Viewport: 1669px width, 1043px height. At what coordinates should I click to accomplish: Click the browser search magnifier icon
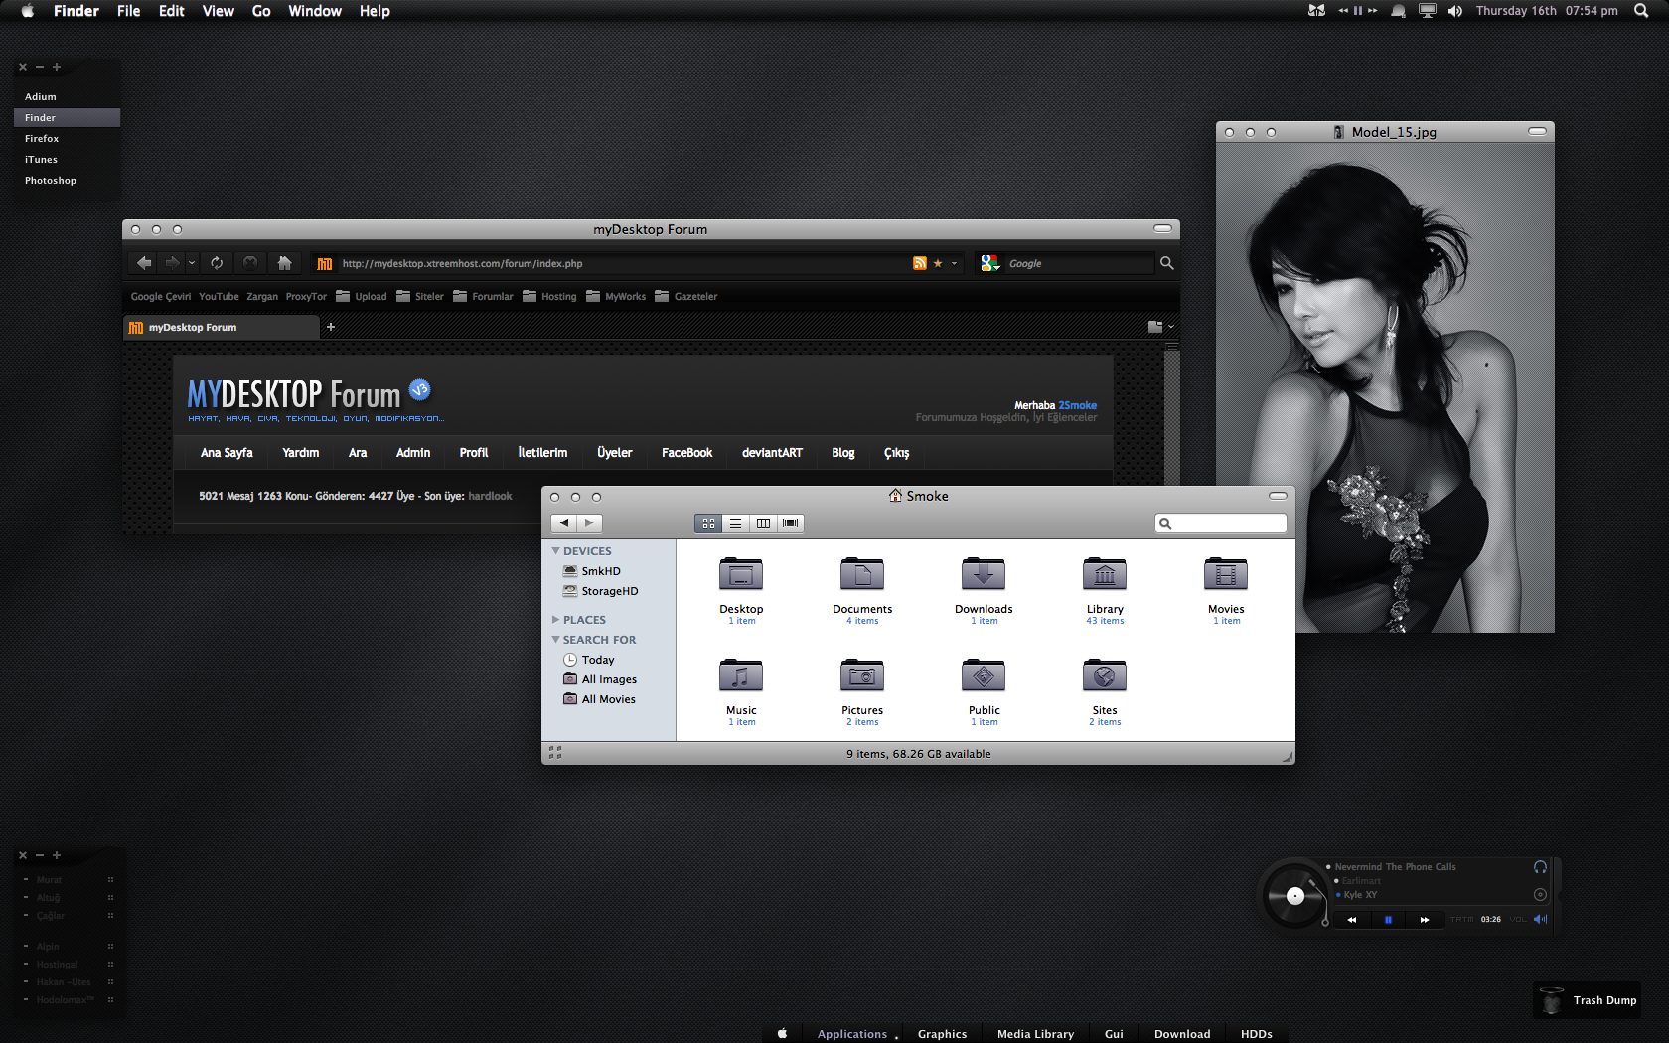pyautogui.click(x=1167, y=263)
